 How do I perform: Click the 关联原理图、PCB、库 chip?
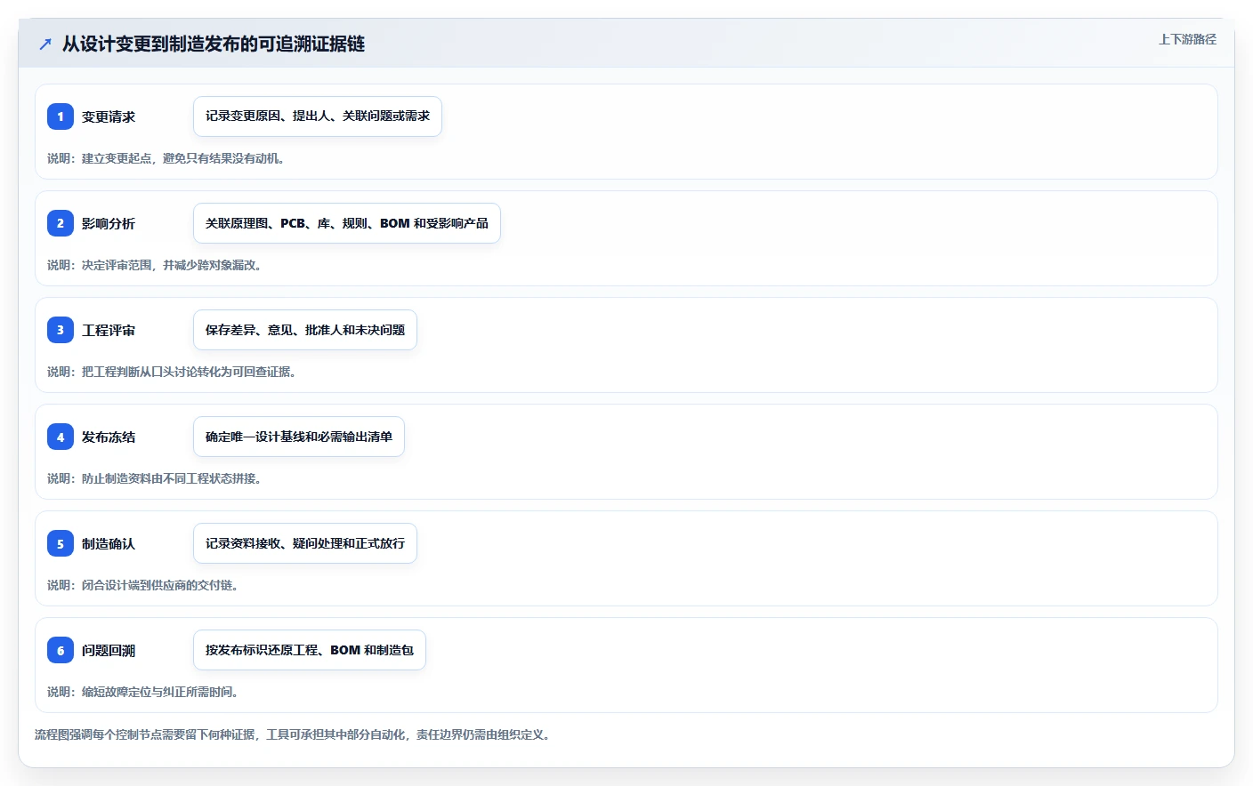(x=347, y=223)
